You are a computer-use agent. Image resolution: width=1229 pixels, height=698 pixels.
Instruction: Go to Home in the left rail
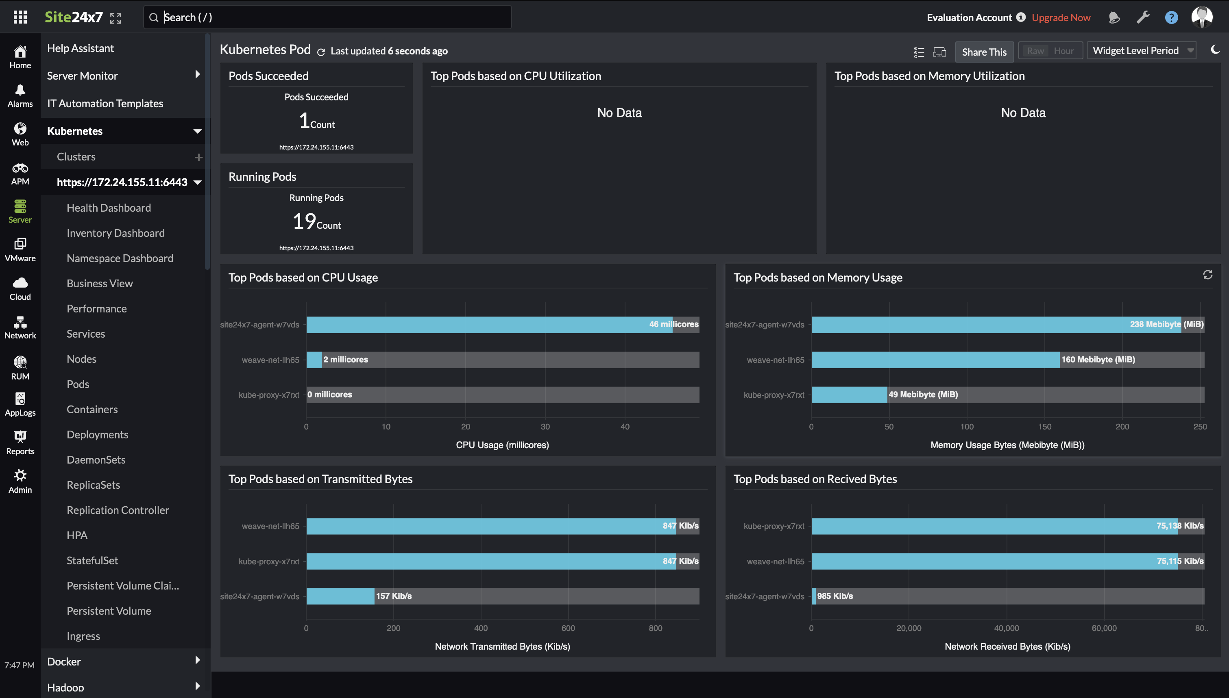pos(20,57)
